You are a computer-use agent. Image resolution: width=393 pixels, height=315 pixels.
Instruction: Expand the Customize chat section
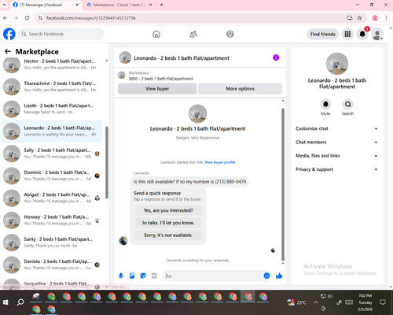[336, 128]
